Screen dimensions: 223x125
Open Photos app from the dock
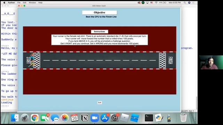click(64, 118)
